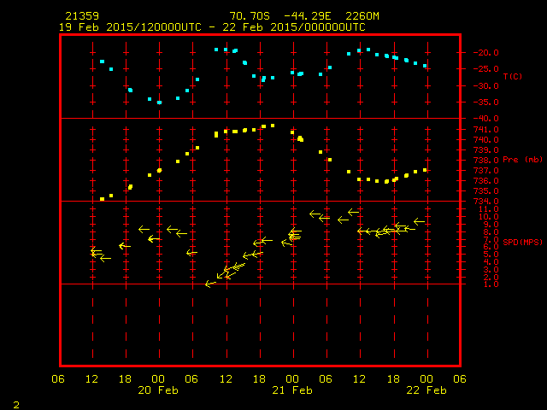This screenshot has width=547, height=410.
Task: Click the coldest cyan temperature point near -35.0
Action: tap(160, 102)
